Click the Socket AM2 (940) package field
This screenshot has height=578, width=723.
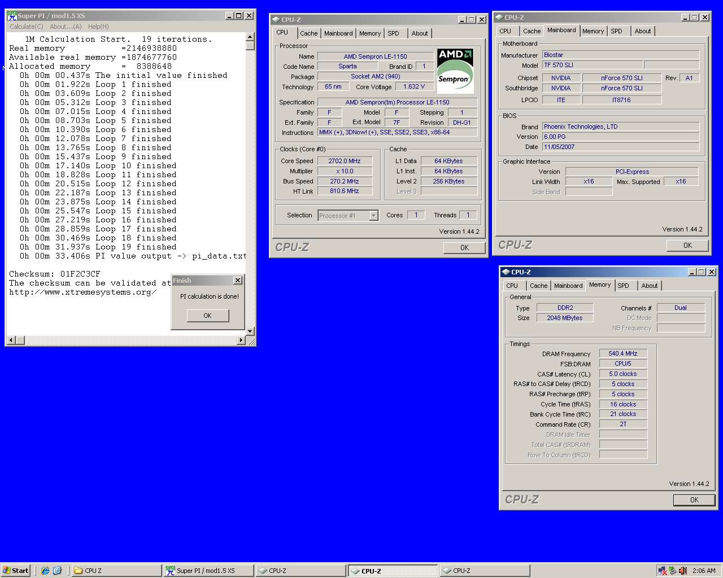point(375,76)
